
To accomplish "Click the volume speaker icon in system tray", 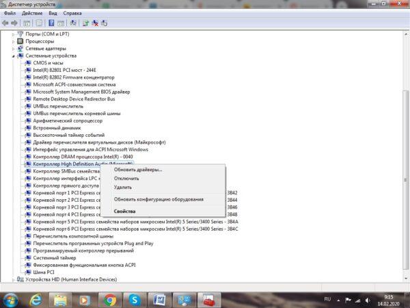I will pos(368,300).
